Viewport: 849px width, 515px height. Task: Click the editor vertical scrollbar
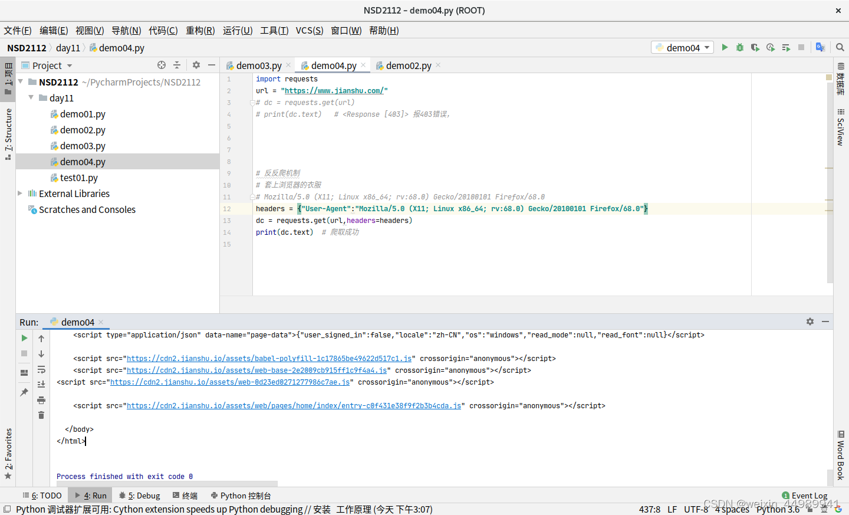click(830, 183)
